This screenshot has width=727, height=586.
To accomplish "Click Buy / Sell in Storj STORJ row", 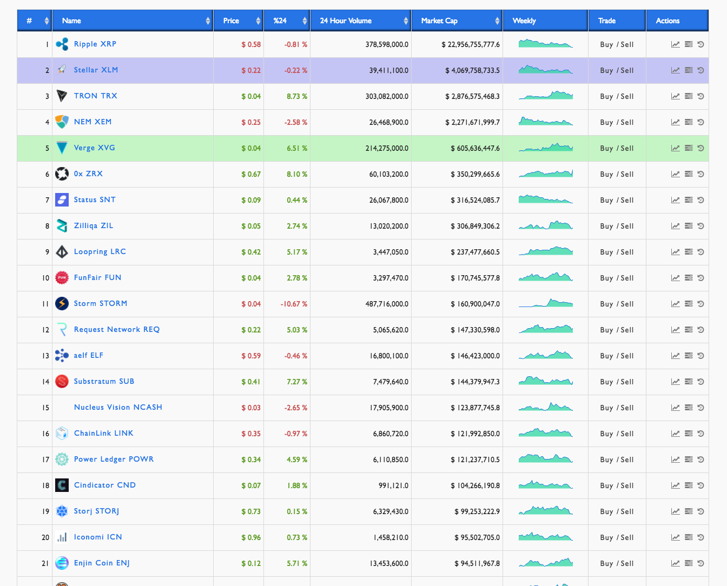I will tap(617, 511).
